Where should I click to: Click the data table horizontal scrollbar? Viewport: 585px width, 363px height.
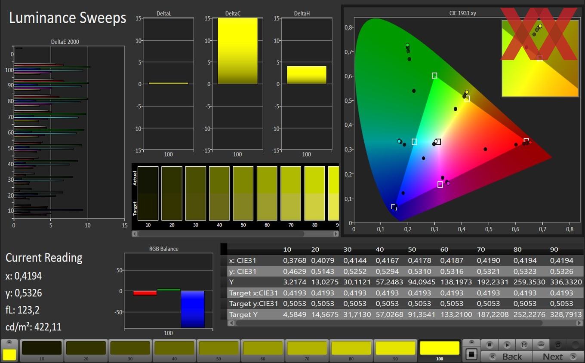pos(389,323)
